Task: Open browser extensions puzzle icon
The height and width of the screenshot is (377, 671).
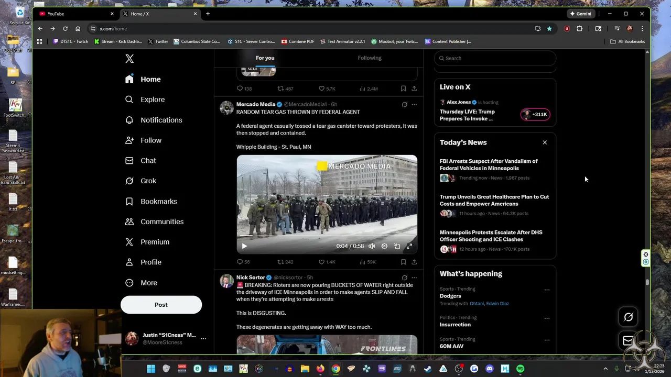Action: tap(579, 29)
